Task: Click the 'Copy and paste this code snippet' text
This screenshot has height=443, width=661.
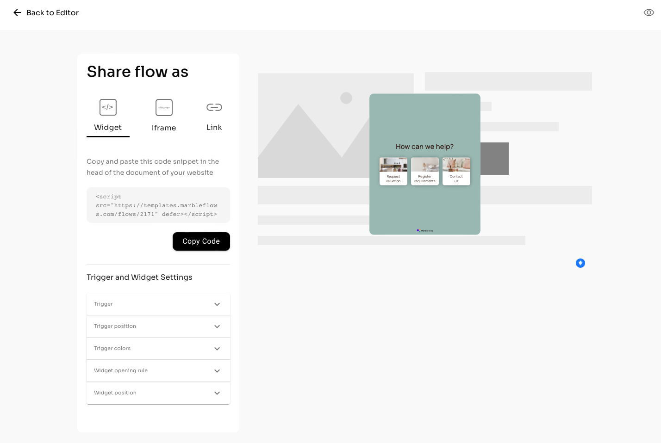Action: tap(153, 167)
